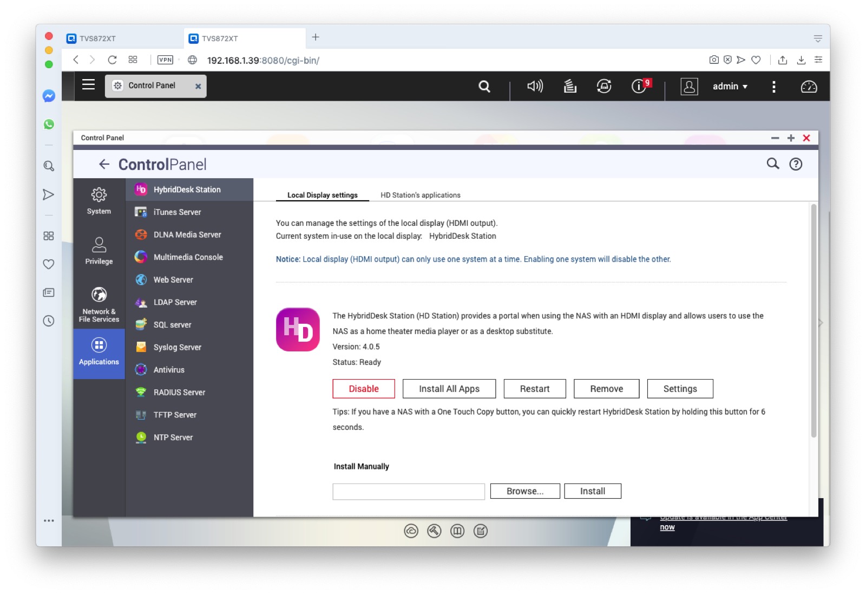Open Messenger in browser sidebar

click(49, 96)
